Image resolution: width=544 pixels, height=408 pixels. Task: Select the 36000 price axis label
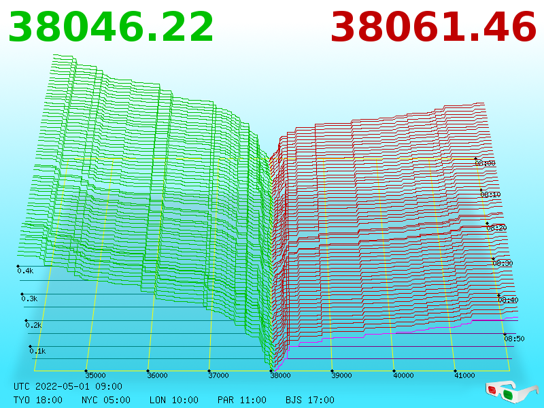click(157, 375)
